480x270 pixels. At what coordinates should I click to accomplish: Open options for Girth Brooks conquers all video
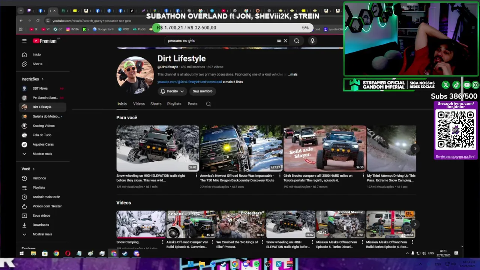[x=363, y=175]
